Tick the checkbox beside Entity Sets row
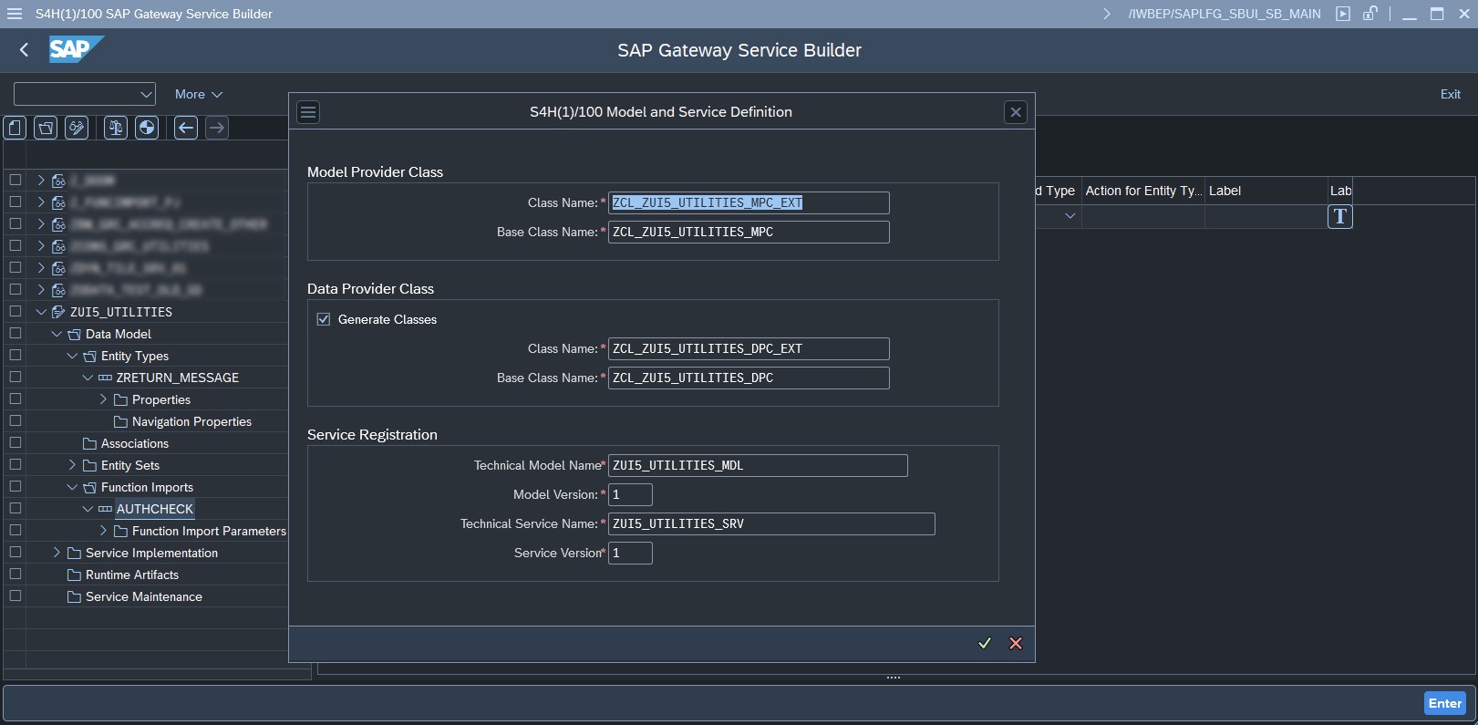This screenshot has height=725, width=1478. tap(15, 464)
